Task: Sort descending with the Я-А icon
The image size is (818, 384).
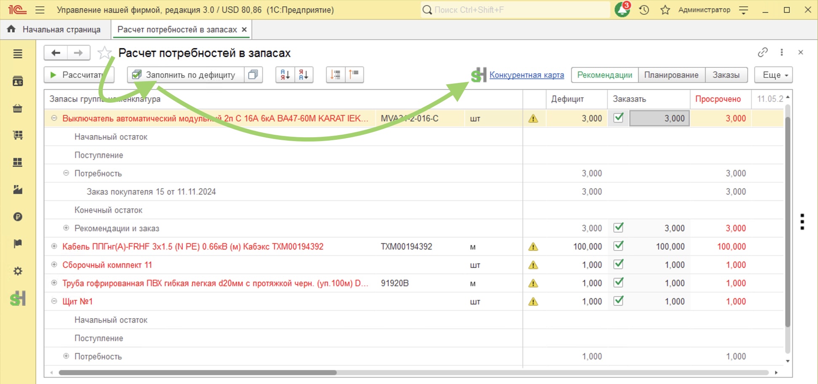Action: pyautogui.click(x=304, y=75)
